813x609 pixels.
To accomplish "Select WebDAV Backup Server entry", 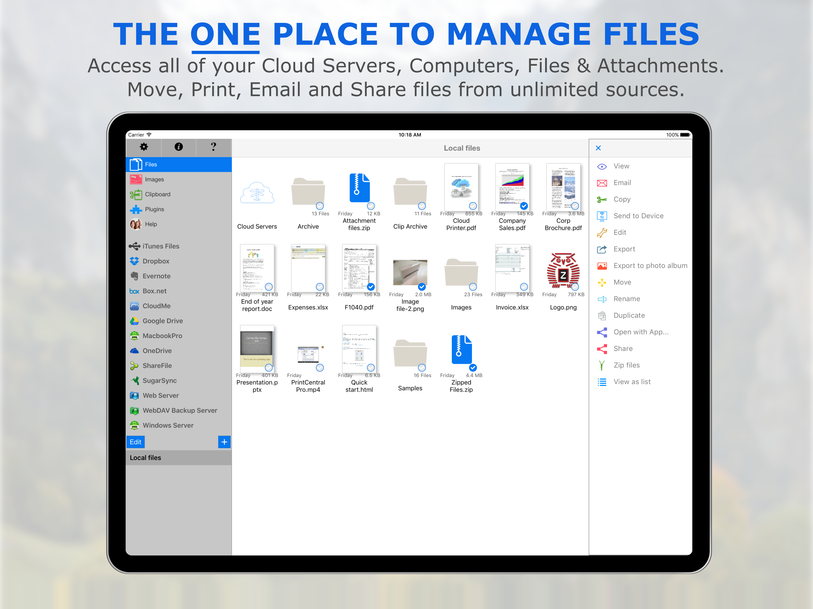I will point(179,411).
